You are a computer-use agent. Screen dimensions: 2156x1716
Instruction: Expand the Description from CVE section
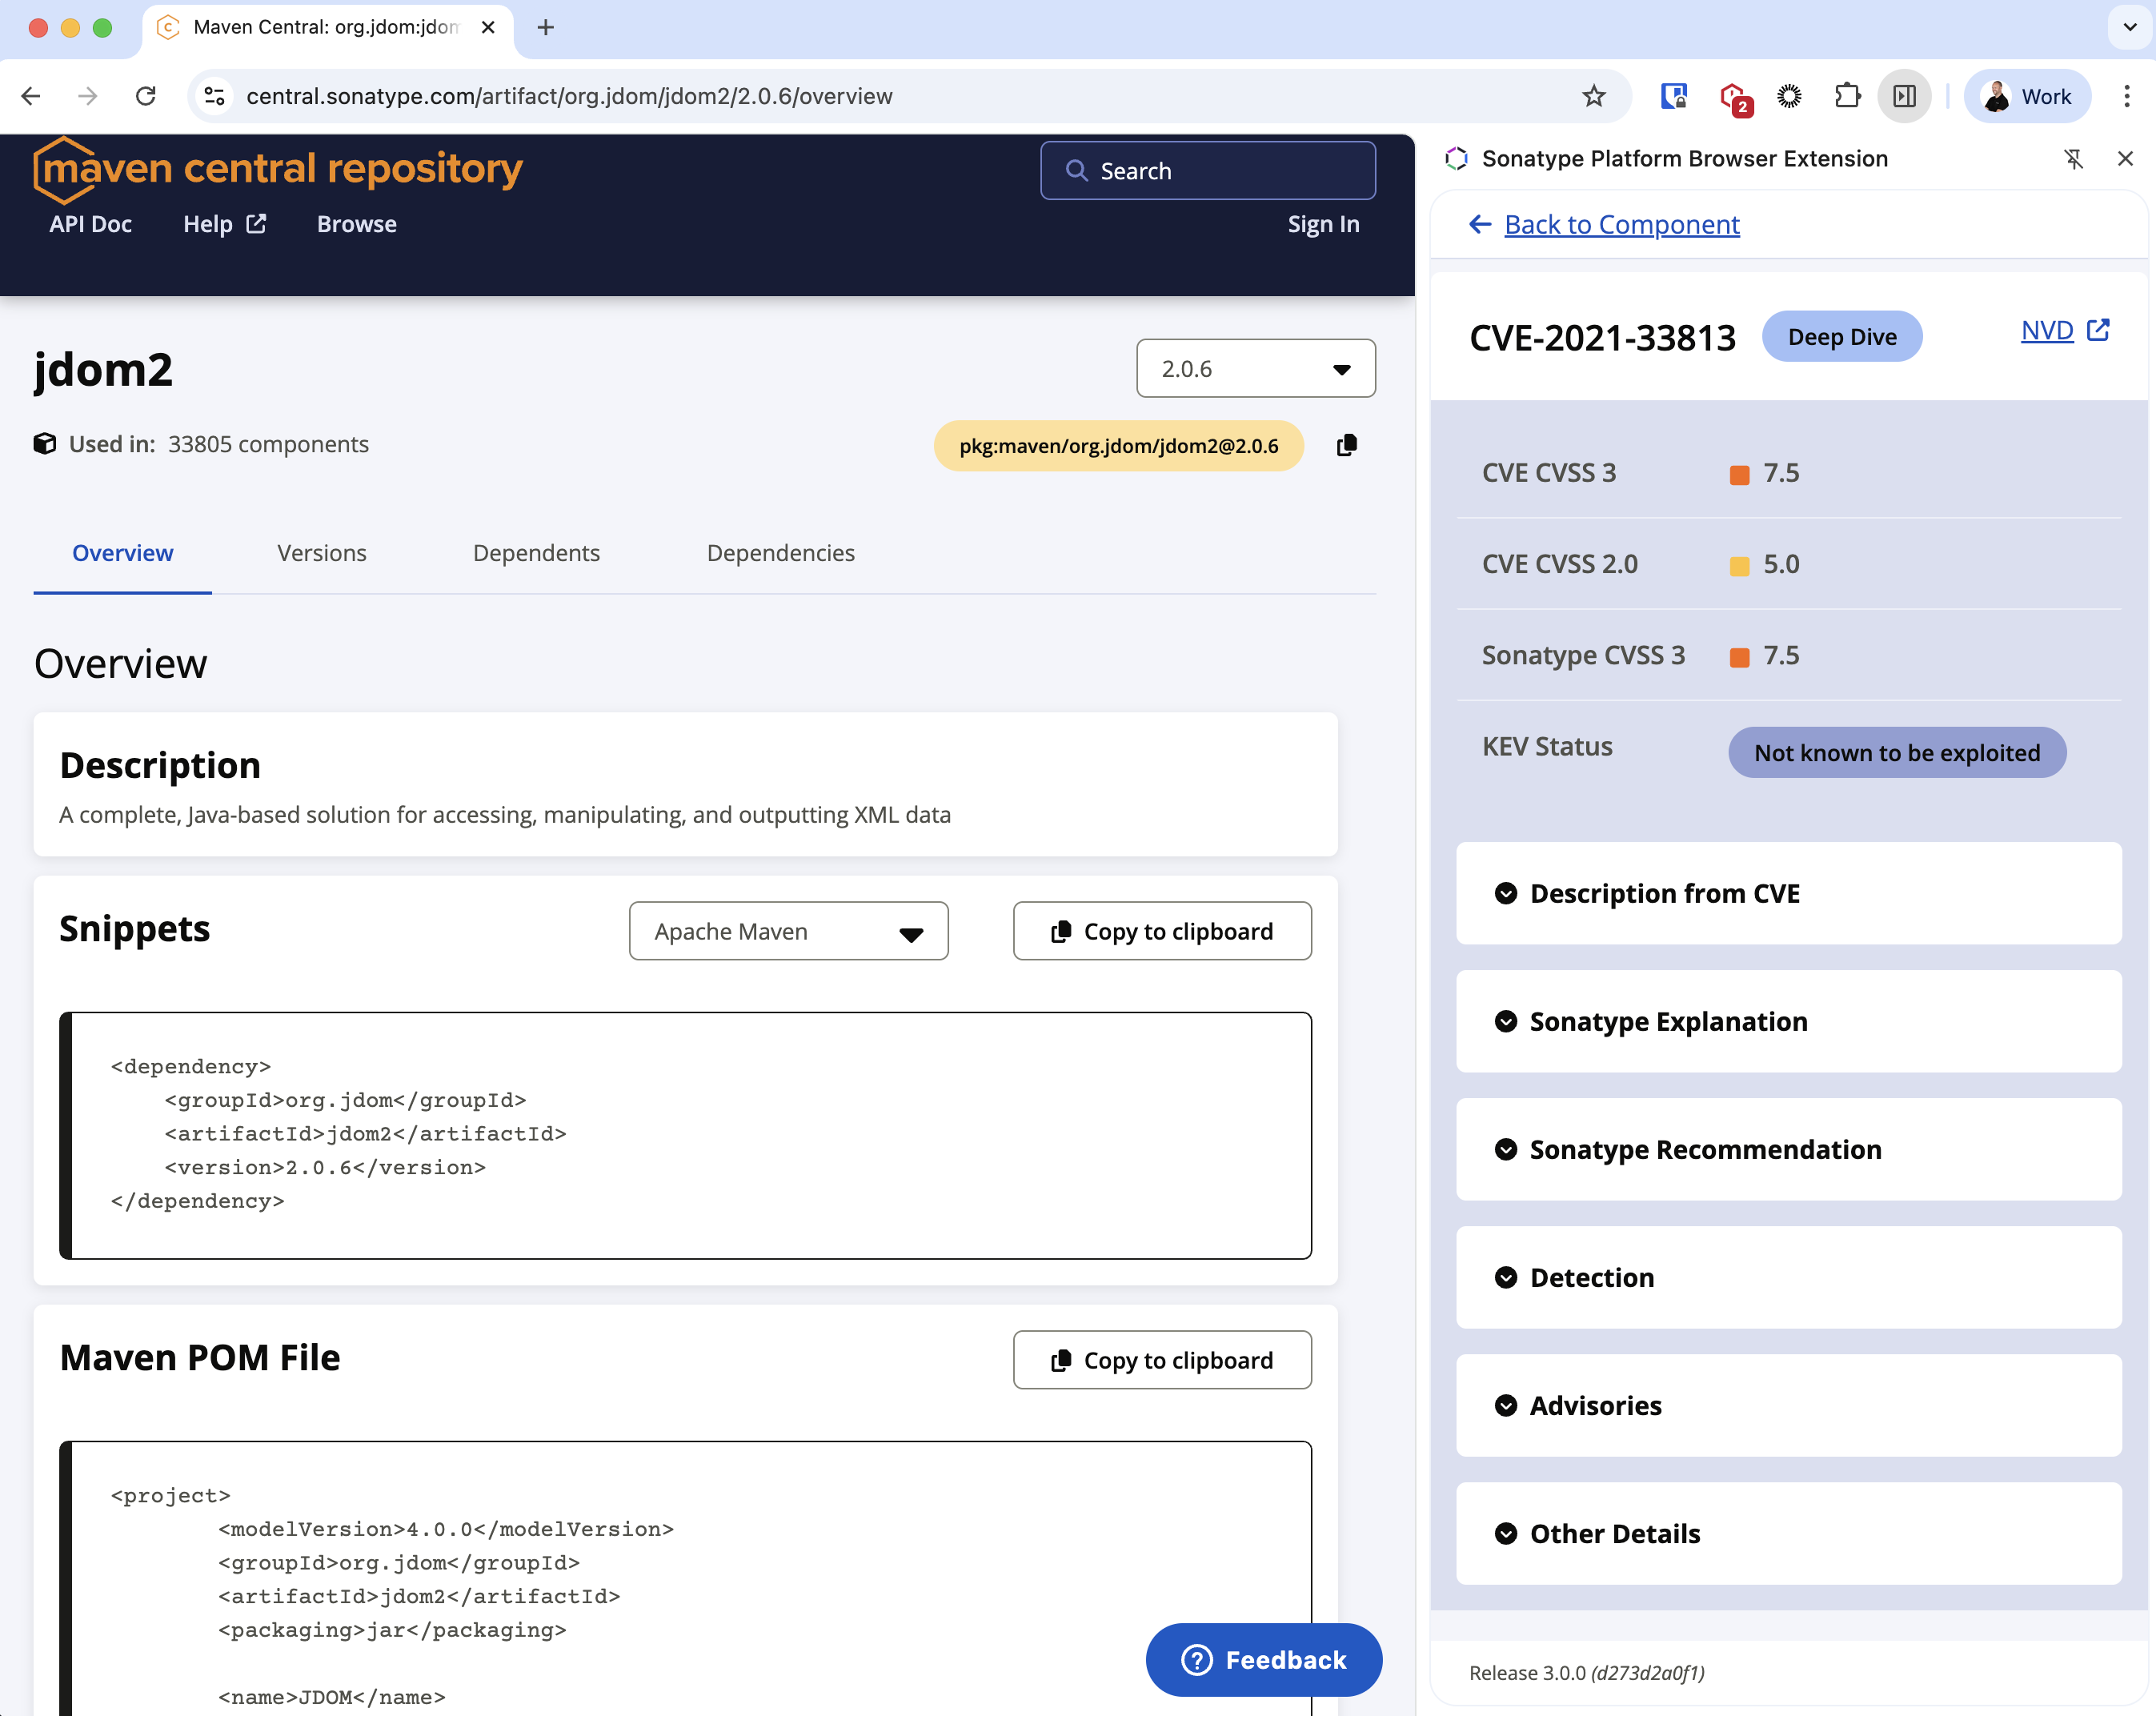[1789, 893]
